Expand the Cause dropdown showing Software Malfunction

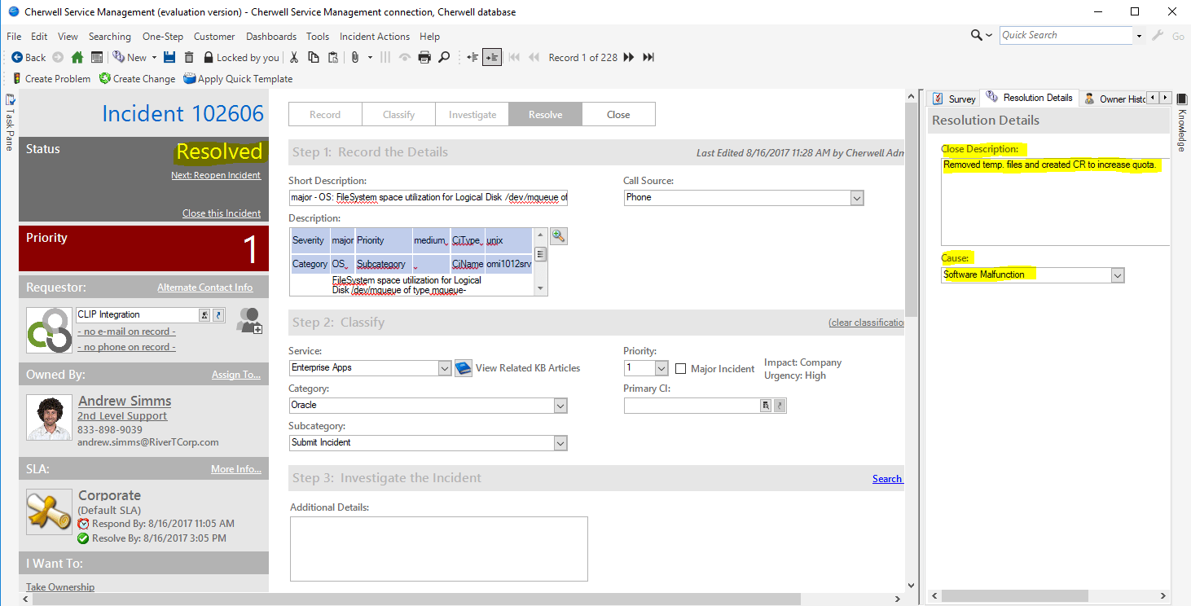tap(1117, 274)
